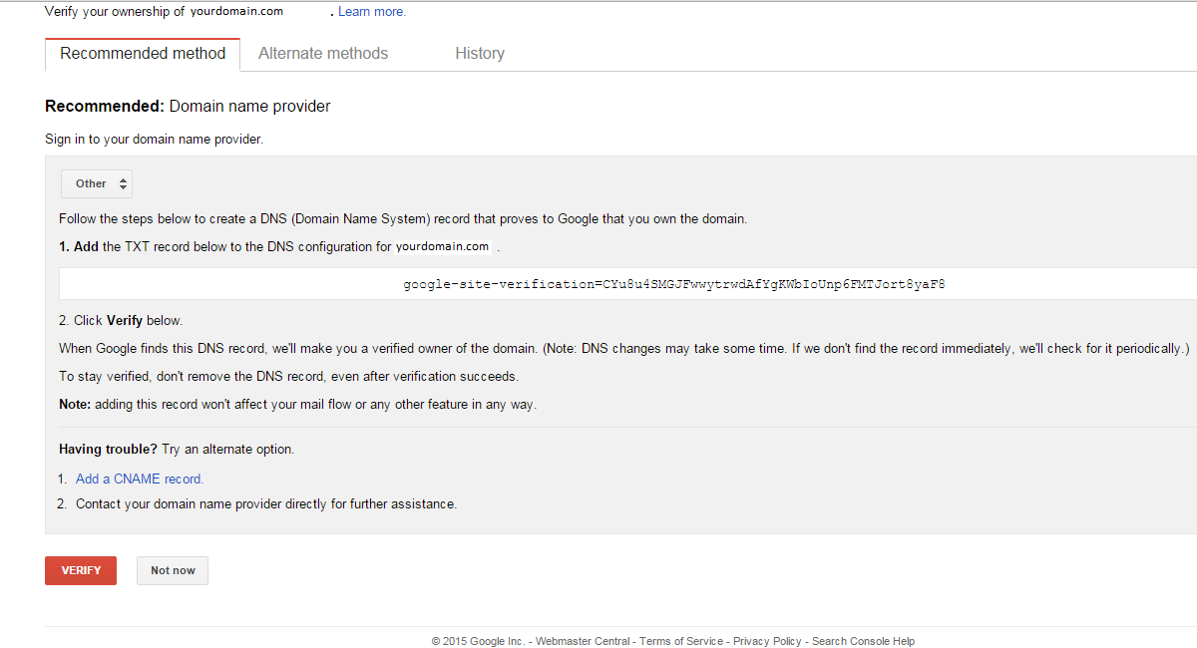
Task: Open the Terms of Service link
Action: pyautogui.click(x=681, y=641)
